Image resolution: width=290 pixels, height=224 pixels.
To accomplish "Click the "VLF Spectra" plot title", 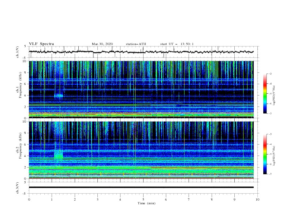I will [x=41, y=44].
